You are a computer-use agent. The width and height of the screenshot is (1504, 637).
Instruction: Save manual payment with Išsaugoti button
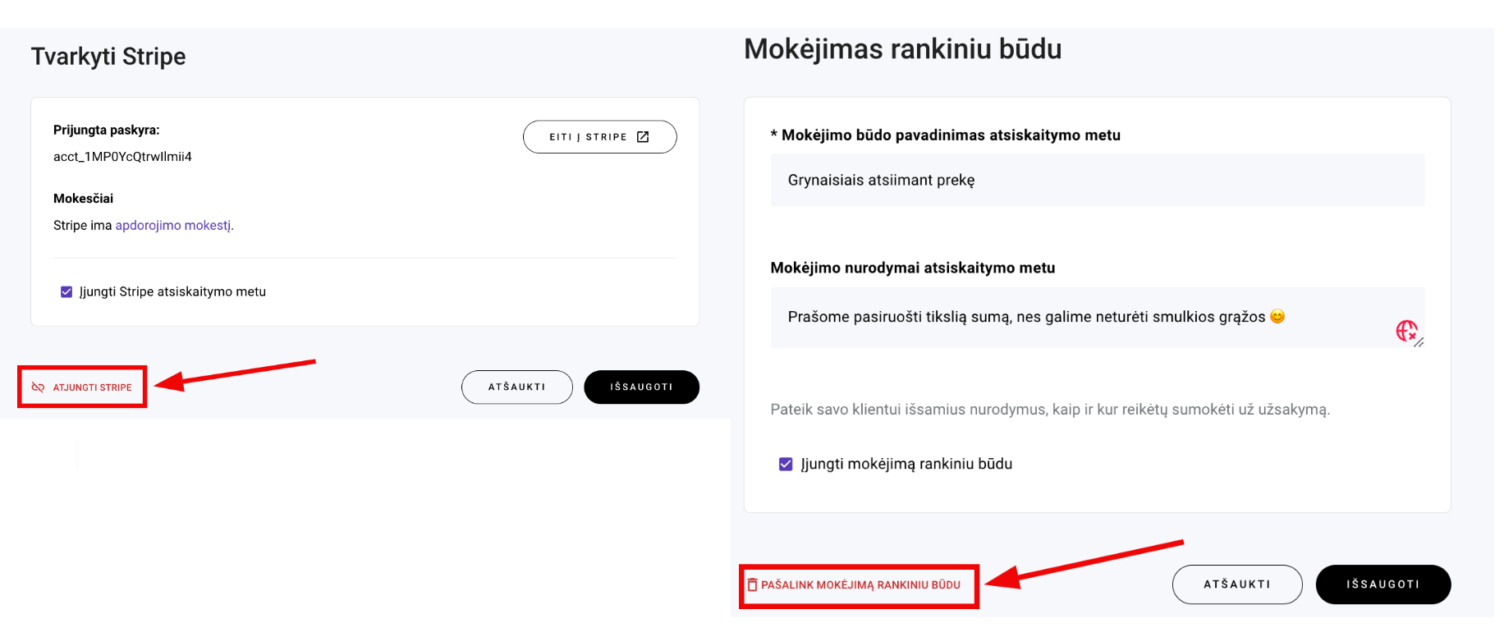[1382, 584]
